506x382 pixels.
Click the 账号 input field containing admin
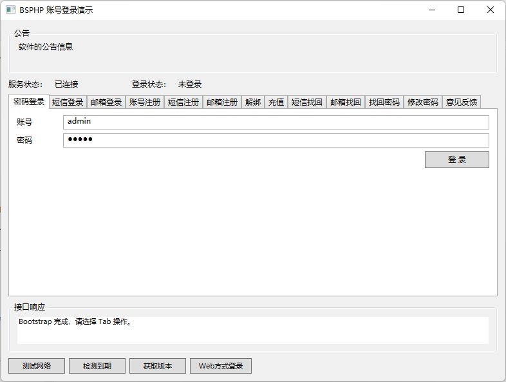[276, 122]
